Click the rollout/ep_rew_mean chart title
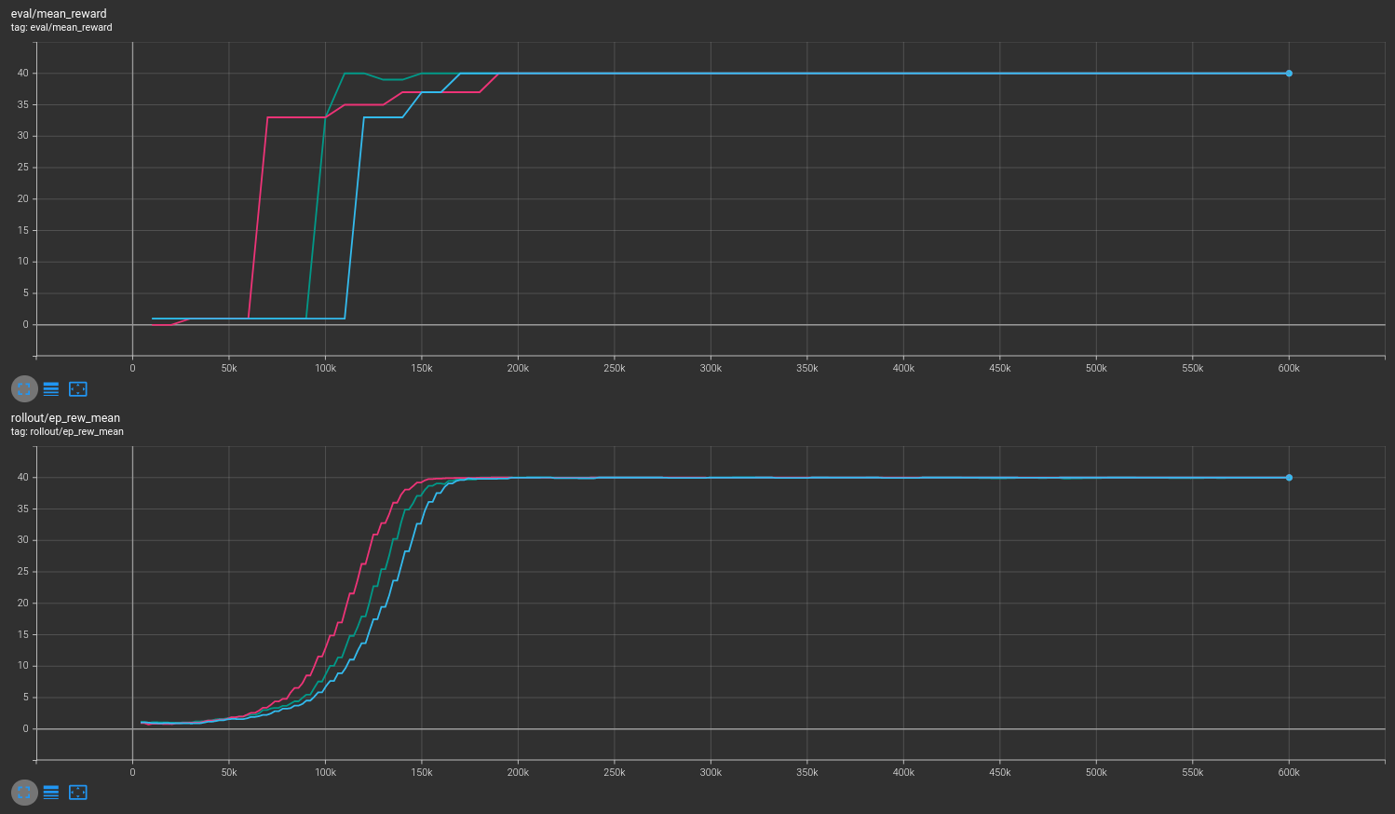 click(65, 418)
